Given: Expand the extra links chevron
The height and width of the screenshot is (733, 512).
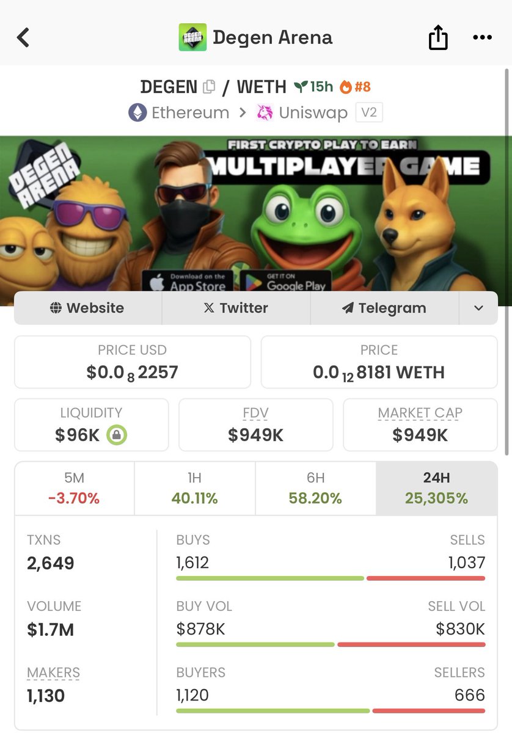Looking at the screenshot, I should [478, 308].
